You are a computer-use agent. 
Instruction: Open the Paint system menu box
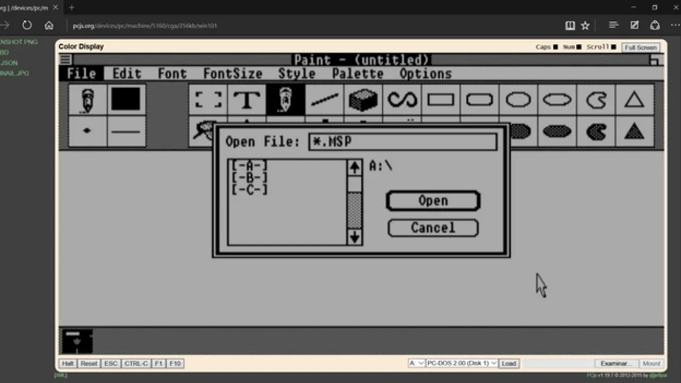coord(65,60)
